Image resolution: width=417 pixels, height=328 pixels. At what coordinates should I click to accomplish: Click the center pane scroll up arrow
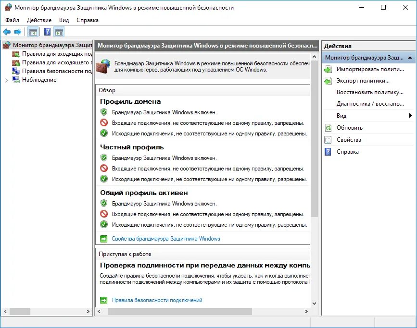coord(315,57)
